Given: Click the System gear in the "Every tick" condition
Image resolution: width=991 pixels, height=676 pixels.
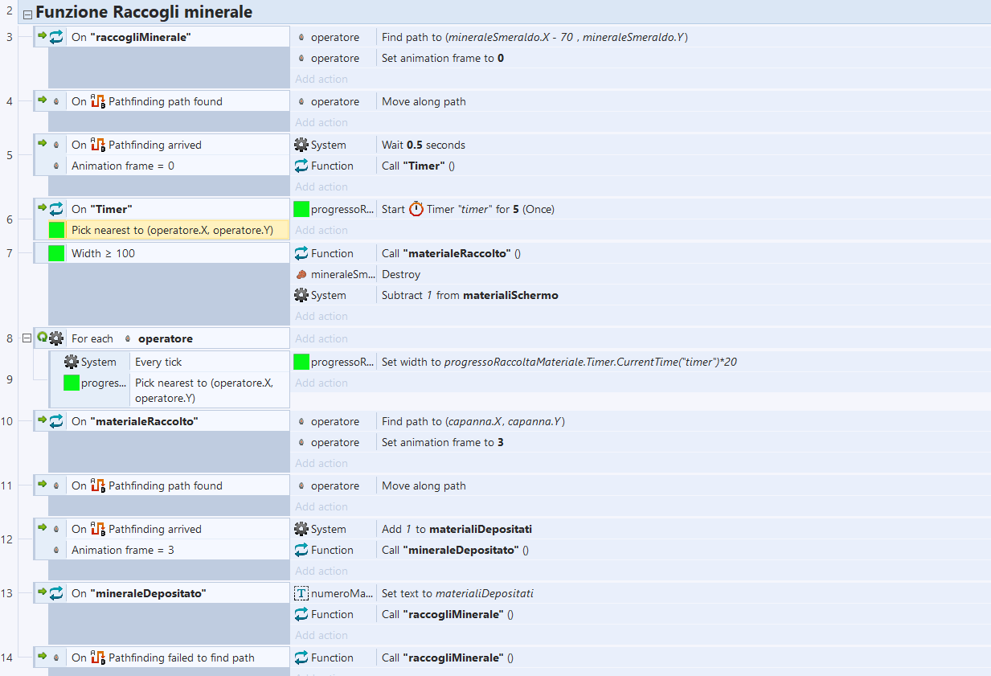Looking at the screenshot, I should (x=72, y=362).
